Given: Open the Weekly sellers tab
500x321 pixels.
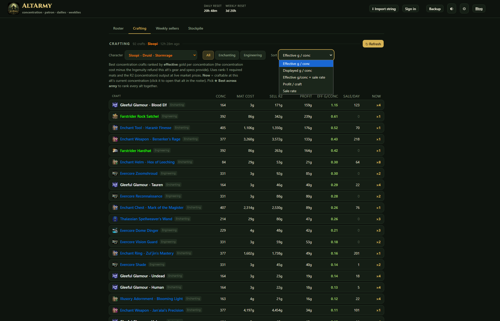Looking at the screenshot, I should pyautogui.click(x=167, y=28).
